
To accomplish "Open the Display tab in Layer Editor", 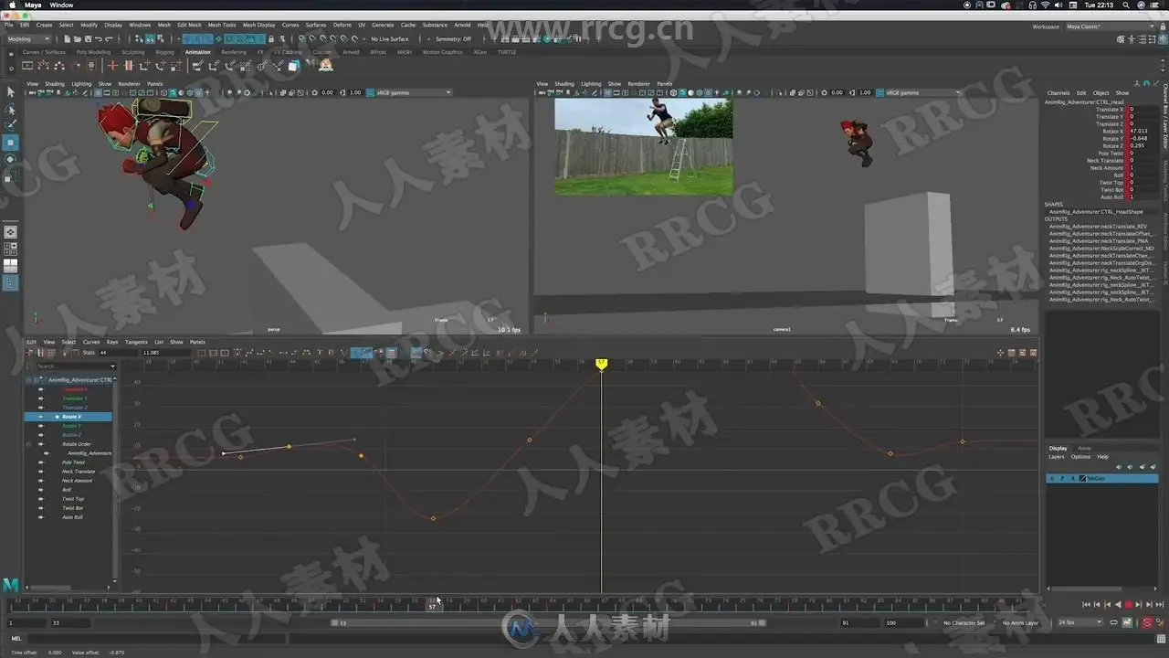I will [1058, 448].
